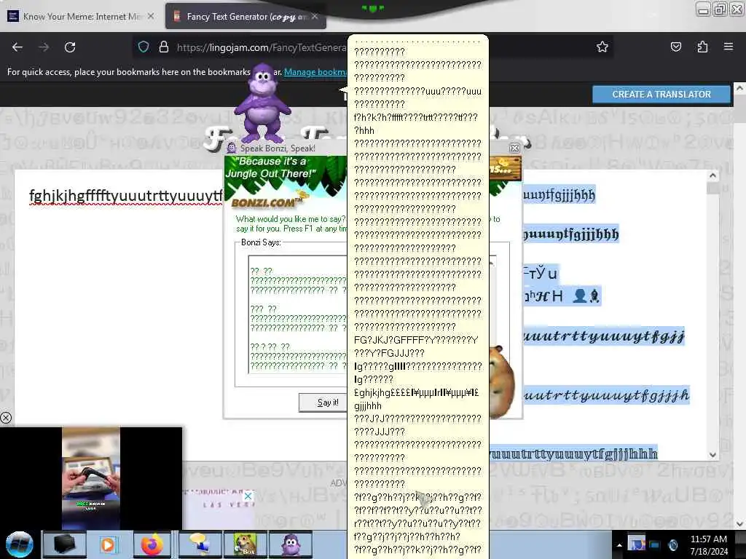Restore the browser window size
The image size is (746, 559).
click(x=720, y=9)
